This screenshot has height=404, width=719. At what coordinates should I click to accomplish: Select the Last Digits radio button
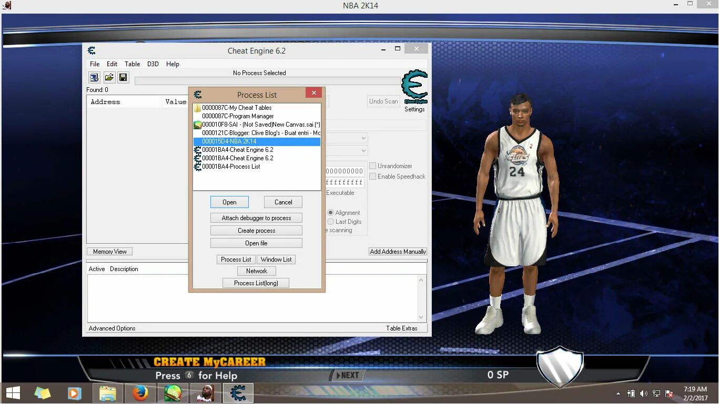(331, 222)
